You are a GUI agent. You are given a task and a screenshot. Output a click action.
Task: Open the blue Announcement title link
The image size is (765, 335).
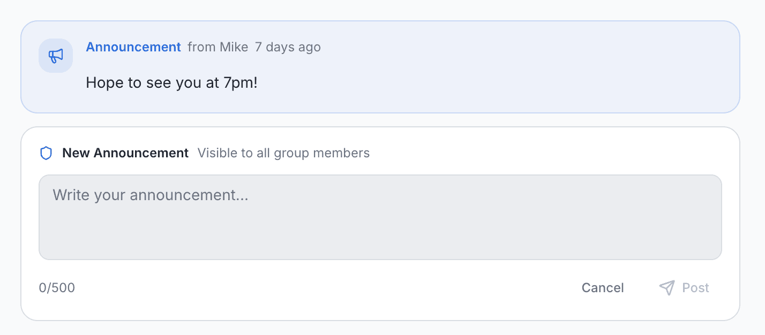[133, 47]
